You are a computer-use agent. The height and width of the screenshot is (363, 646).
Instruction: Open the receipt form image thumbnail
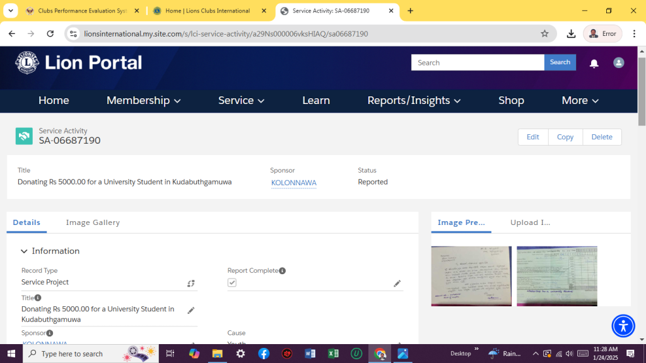[x=556, y=276]
